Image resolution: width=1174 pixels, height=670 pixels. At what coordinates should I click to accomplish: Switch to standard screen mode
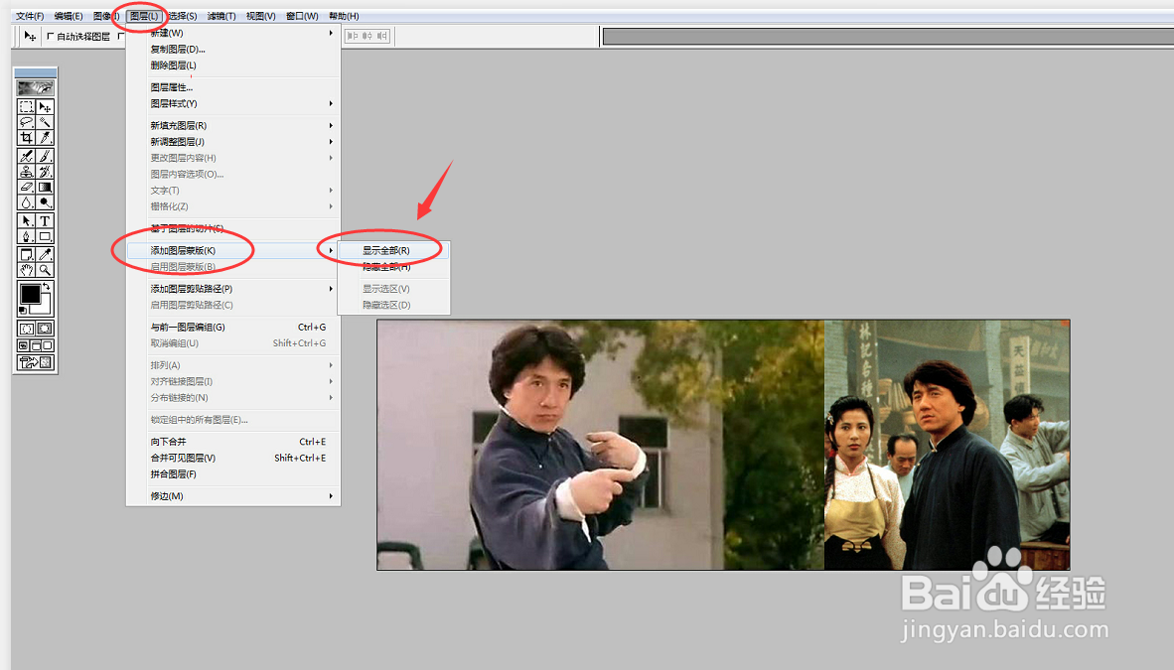coord(23,345)
